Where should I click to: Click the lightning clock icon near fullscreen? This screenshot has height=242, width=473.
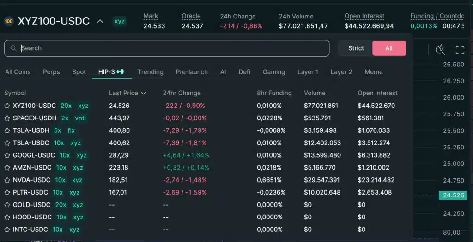[440, 50]
